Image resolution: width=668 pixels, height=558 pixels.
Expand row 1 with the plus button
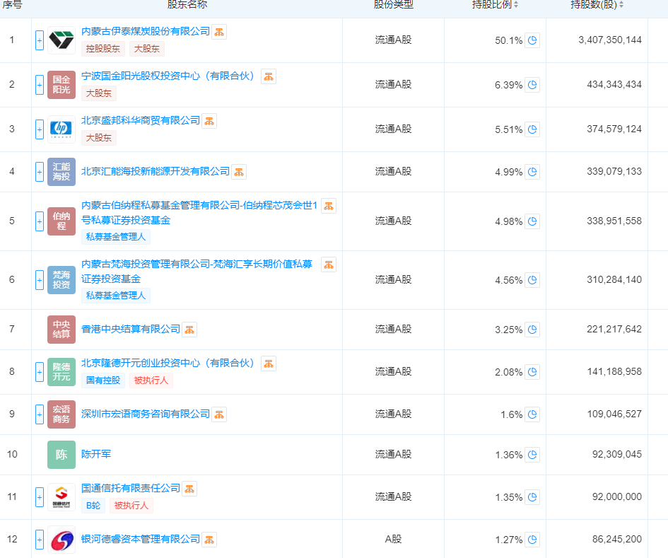pos(39,40)
